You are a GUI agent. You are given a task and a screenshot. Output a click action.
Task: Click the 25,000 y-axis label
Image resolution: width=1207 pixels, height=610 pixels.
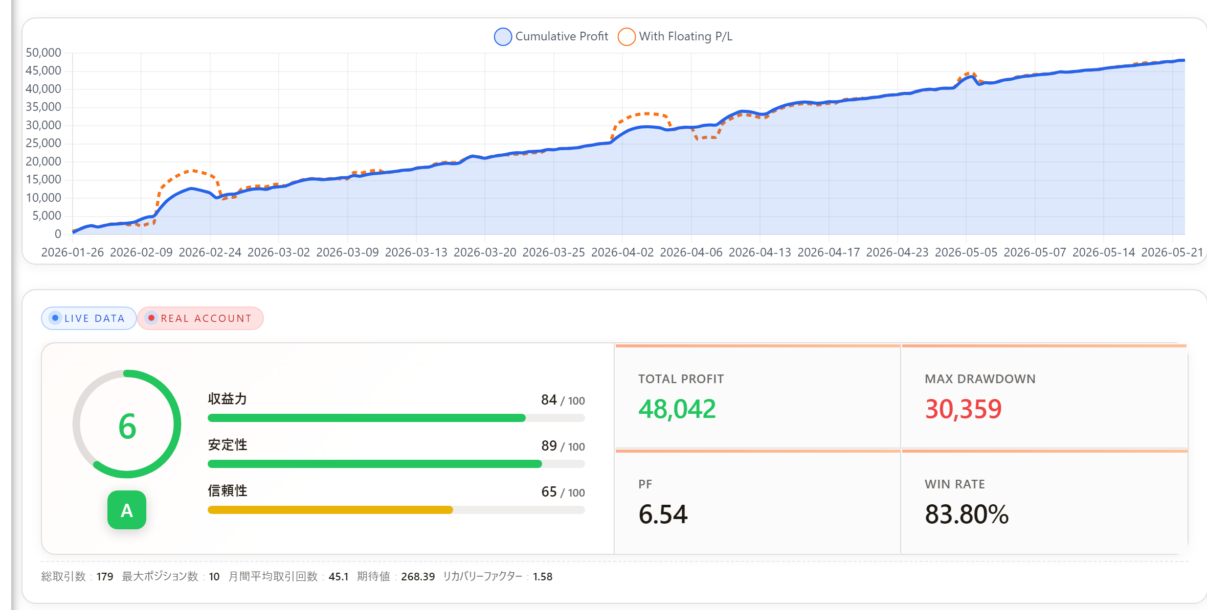[43, 143]
